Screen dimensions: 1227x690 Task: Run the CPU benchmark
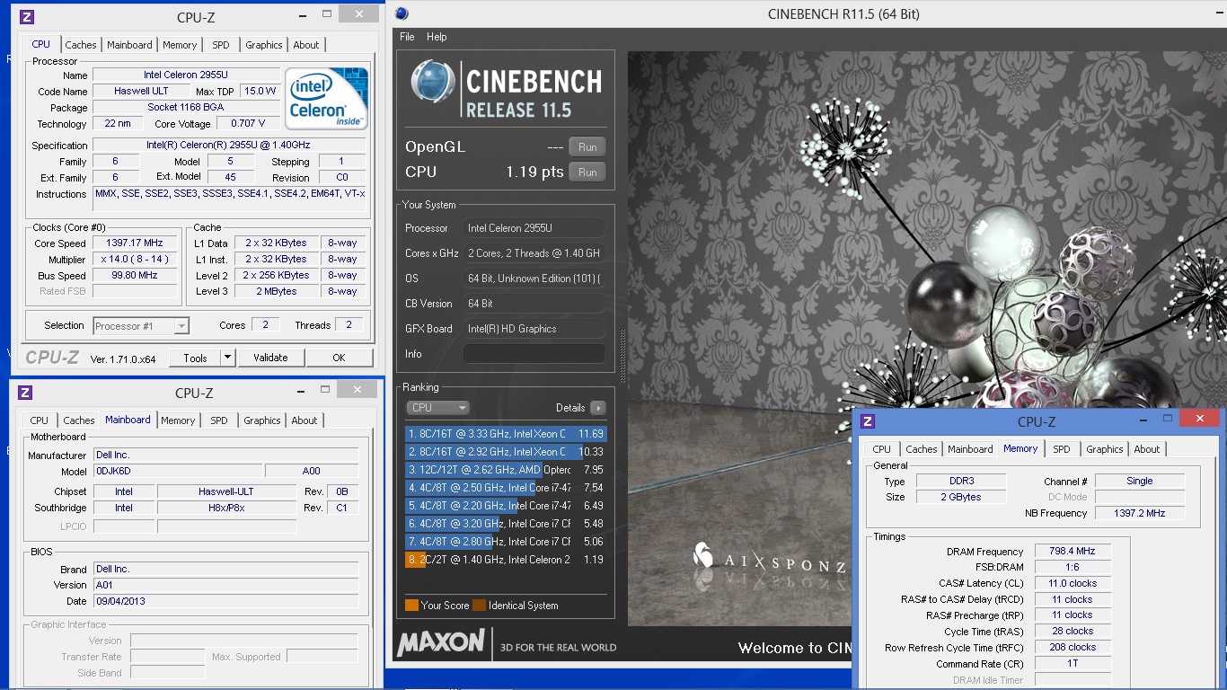(587, 172)
